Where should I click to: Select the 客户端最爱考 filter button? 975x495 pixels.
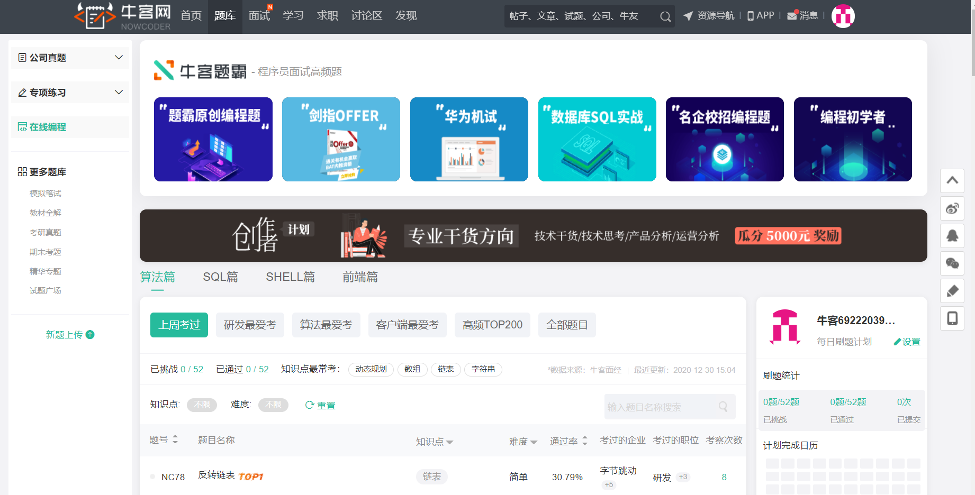[x=408, y=325]
